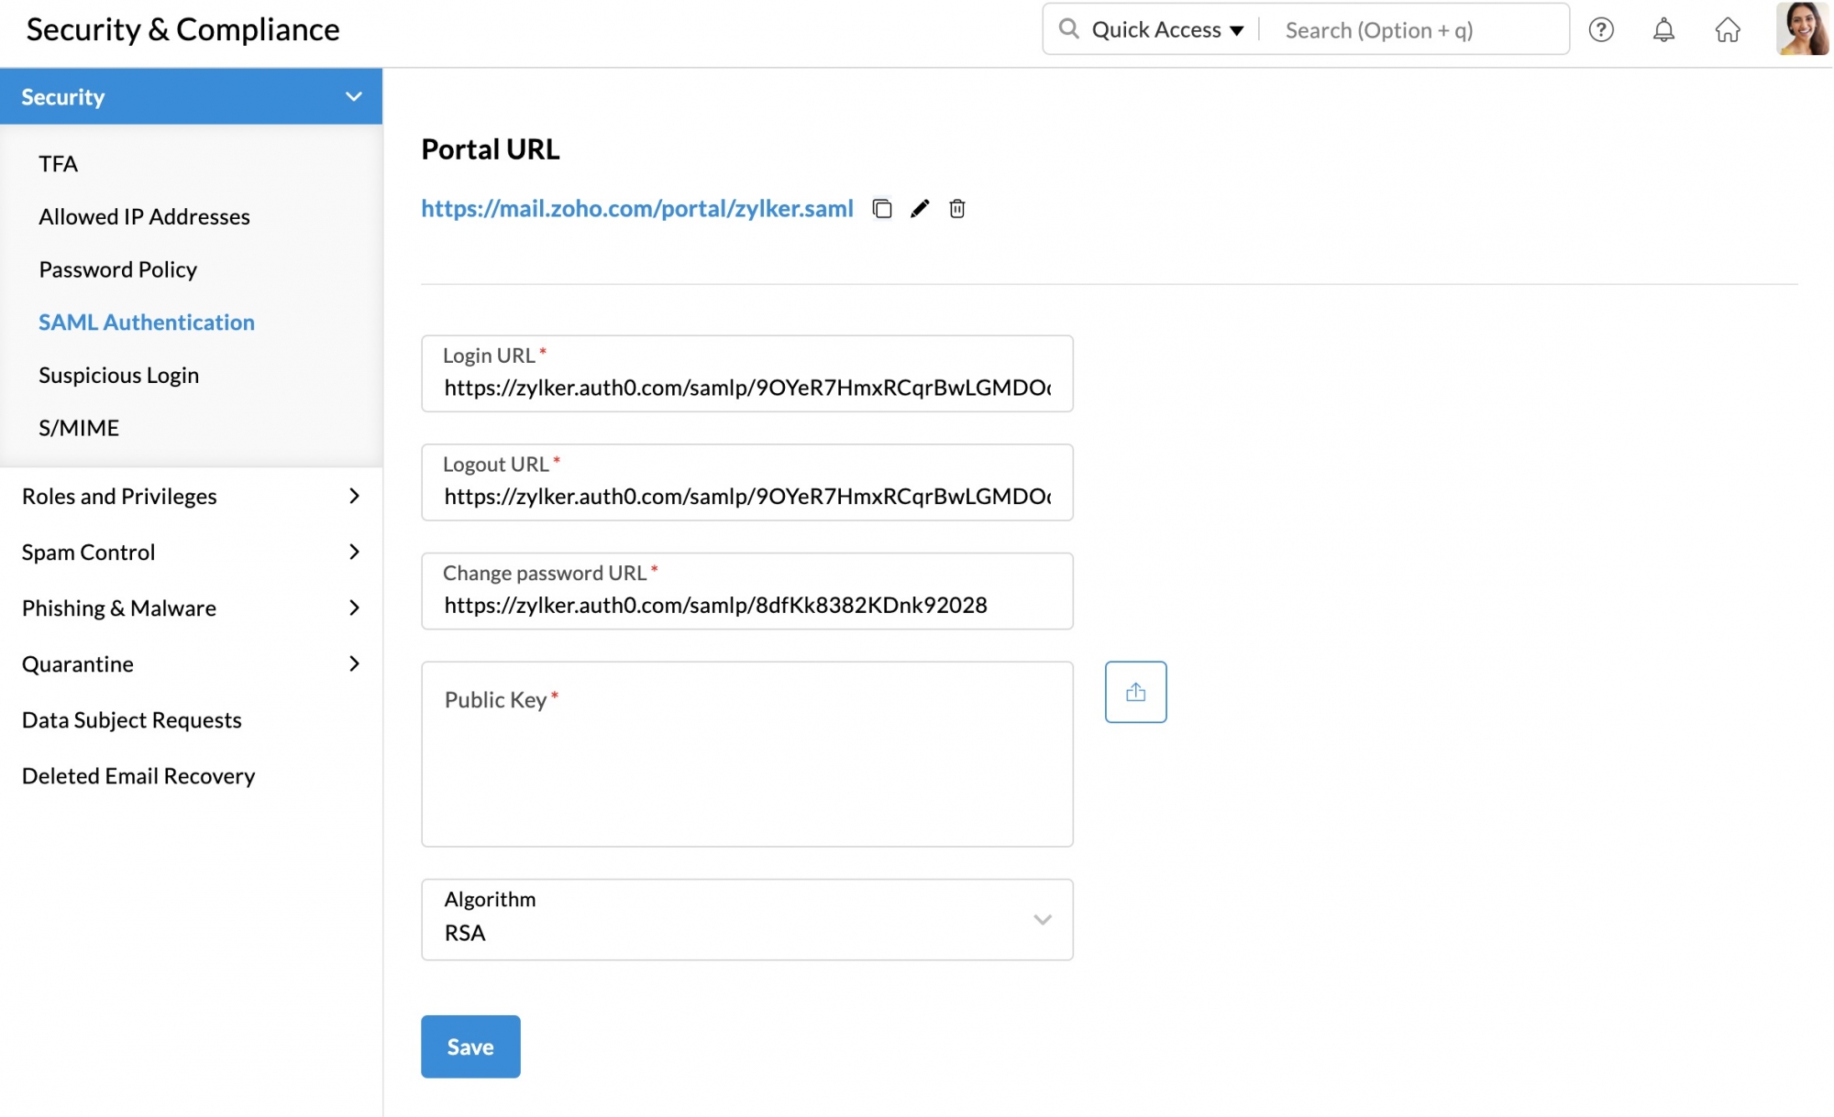Open the user profile avatar

(1802, 28)
